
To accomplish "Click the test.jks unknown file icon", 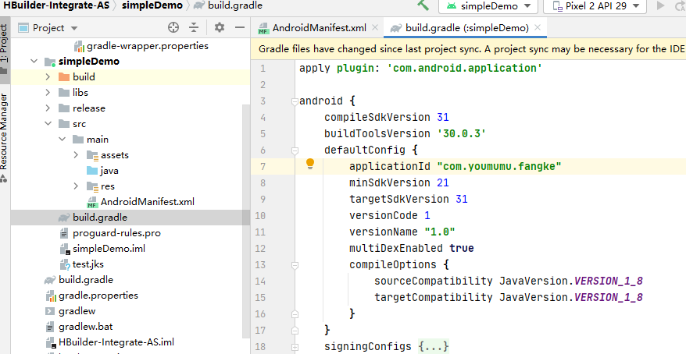I will point(65,264).
